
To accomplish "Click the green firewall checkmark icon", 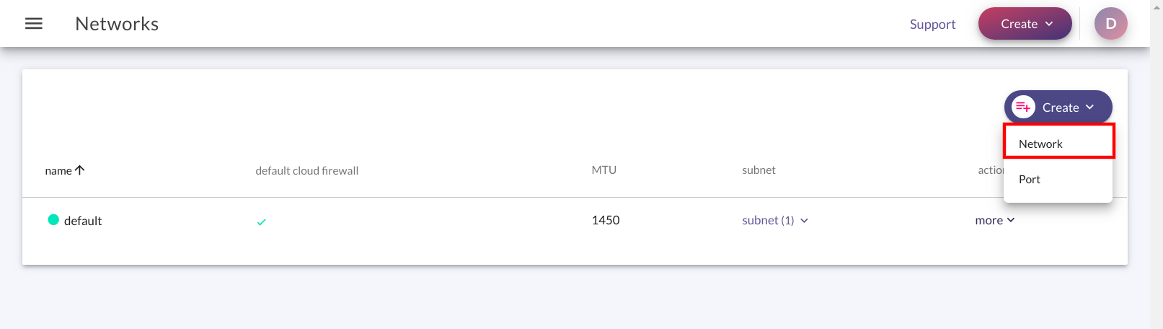I will pyautogui.click(x=261, y=222).
